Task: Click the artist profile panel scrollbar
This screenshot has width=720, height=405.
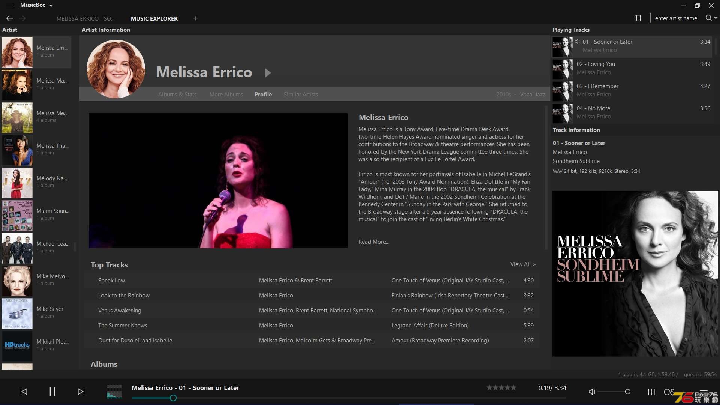Action: coord(546,178)
